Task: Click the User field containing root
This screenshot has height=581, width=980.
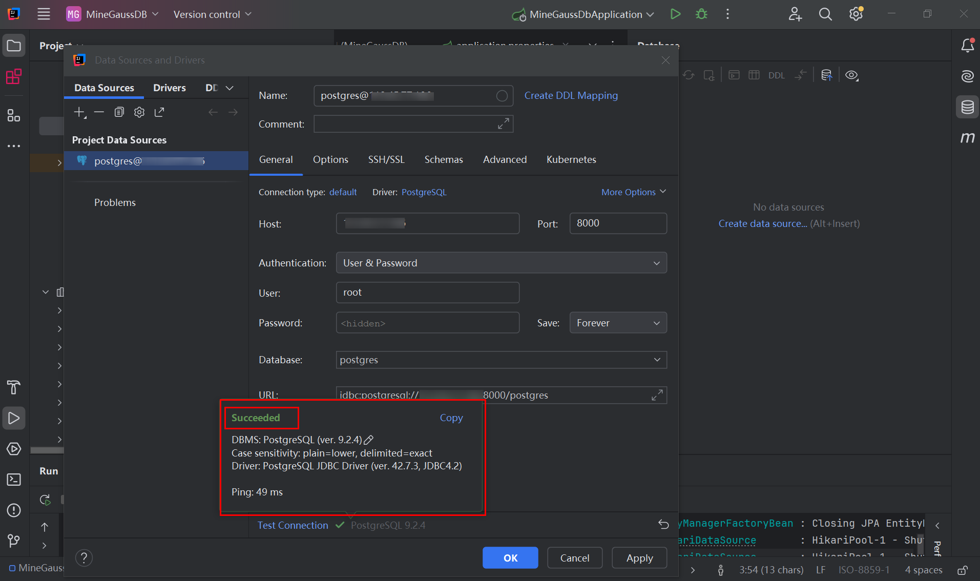Action: coord(427,293)
